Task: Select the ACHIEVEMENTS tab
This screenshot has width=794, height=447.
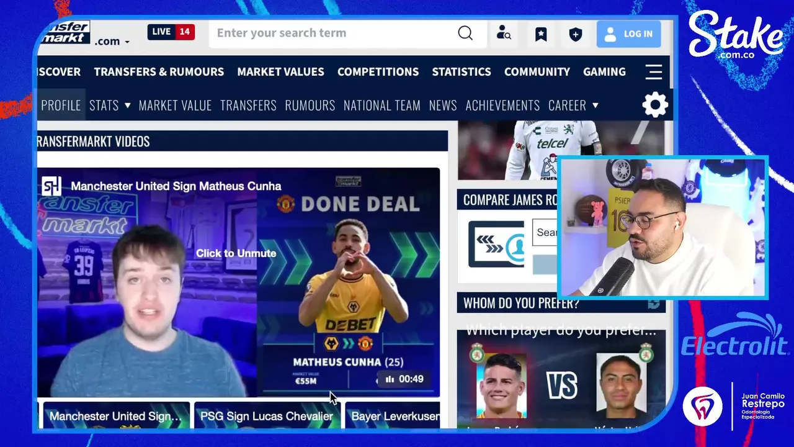Action: point(502,105)
